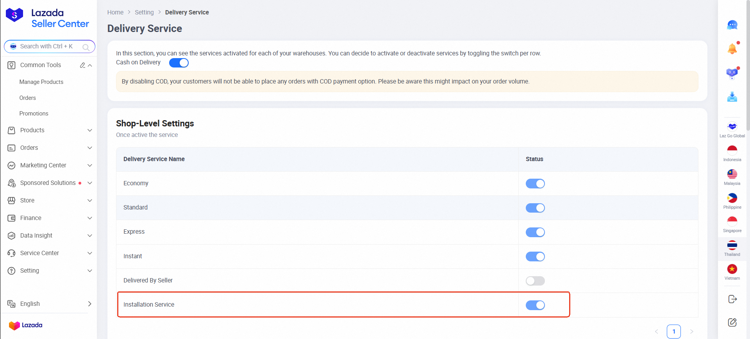The height and width of the screenshot is (339, 750).
Task: Open the English language selector
Action: point(50,304)
